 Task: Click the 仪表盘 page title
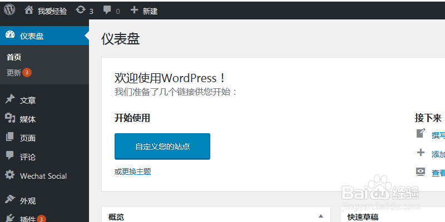click(x=121, y=39)
